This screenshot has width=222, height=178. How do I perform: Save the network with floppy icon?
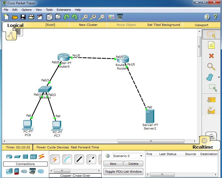click(x=23, y=17)
